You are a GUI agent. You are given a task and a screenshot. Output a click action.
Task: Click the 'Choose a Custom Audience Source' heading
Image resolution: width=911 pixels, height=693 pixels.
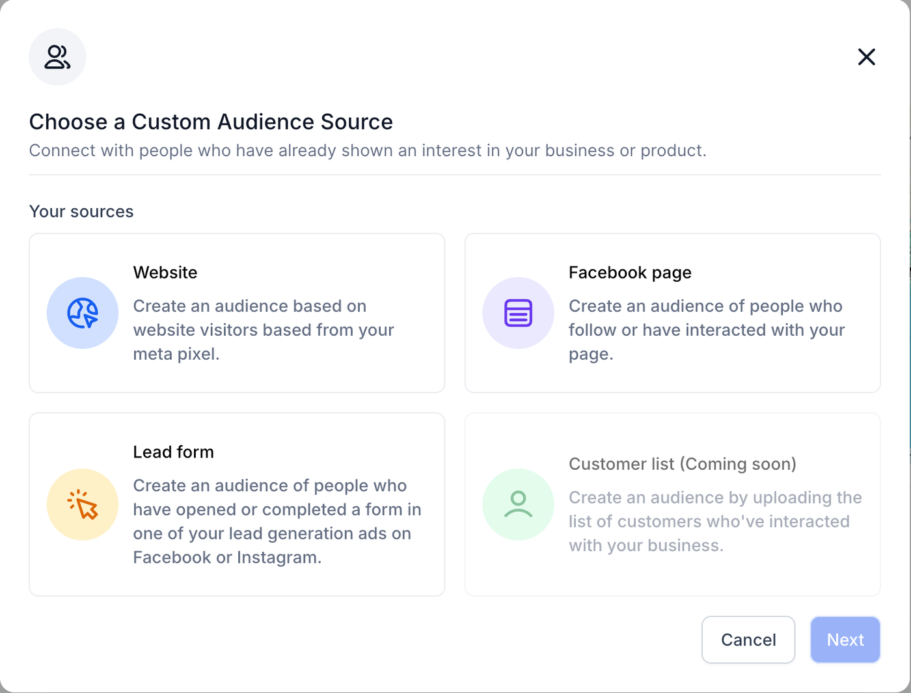pyautogui.click(x=211, y=122)
